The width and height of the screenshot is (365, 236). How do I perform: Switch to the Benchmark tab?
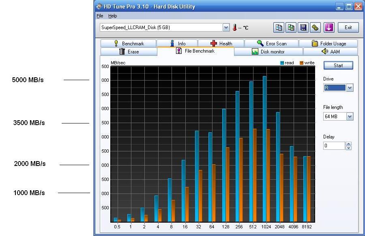click(129, 44)
